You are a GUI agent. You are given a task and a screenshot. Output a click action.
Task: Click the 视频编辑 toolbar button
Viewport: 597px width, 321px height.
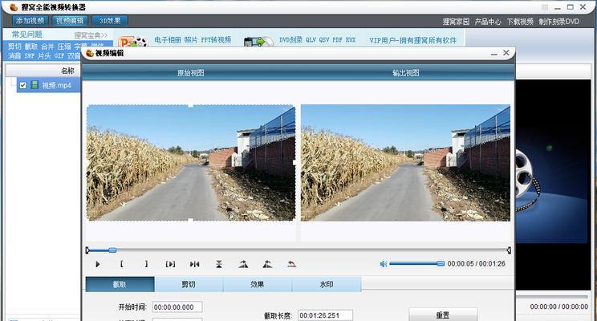coord(70,21)
